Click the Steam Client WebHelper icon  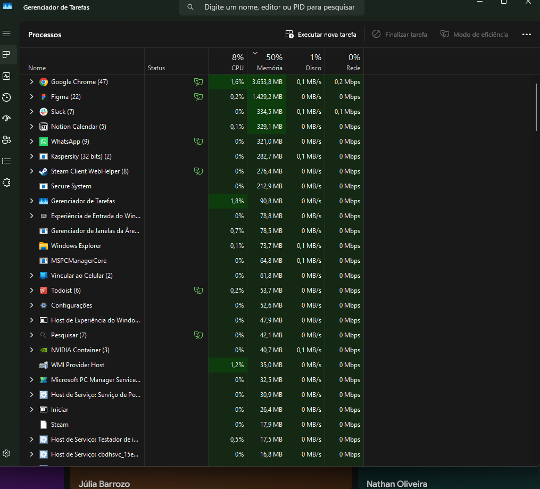click(x=44, y=171)
